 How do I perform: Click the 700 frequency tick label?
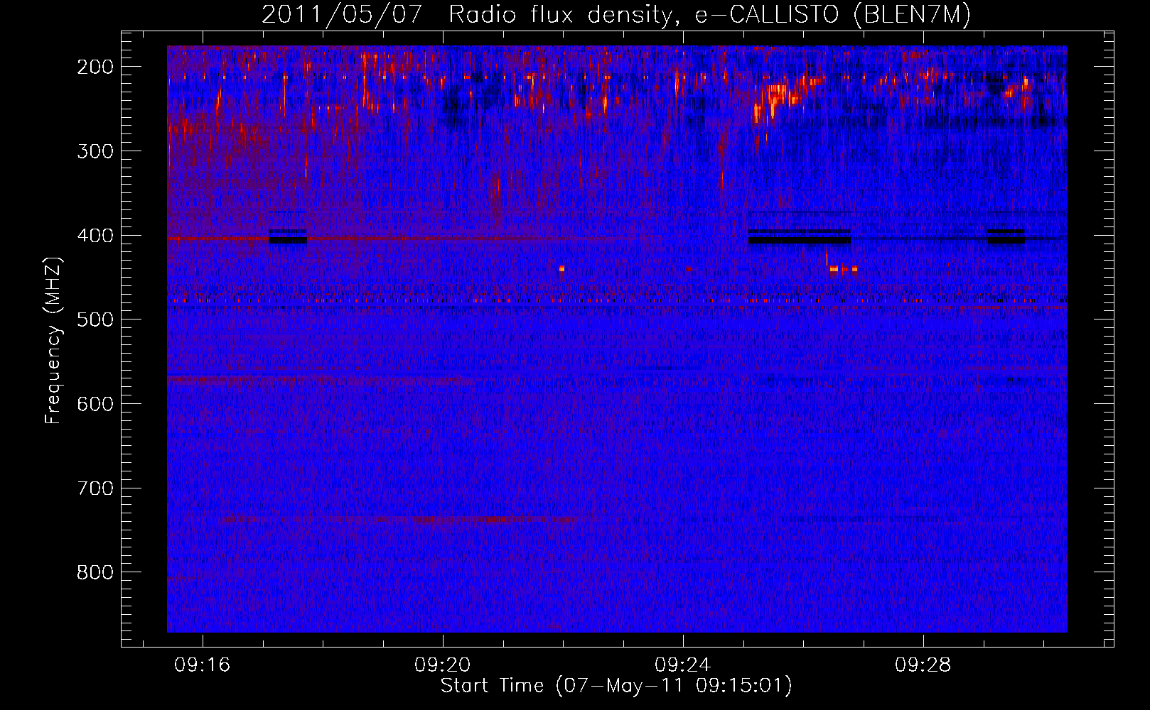tap(95, 488)
